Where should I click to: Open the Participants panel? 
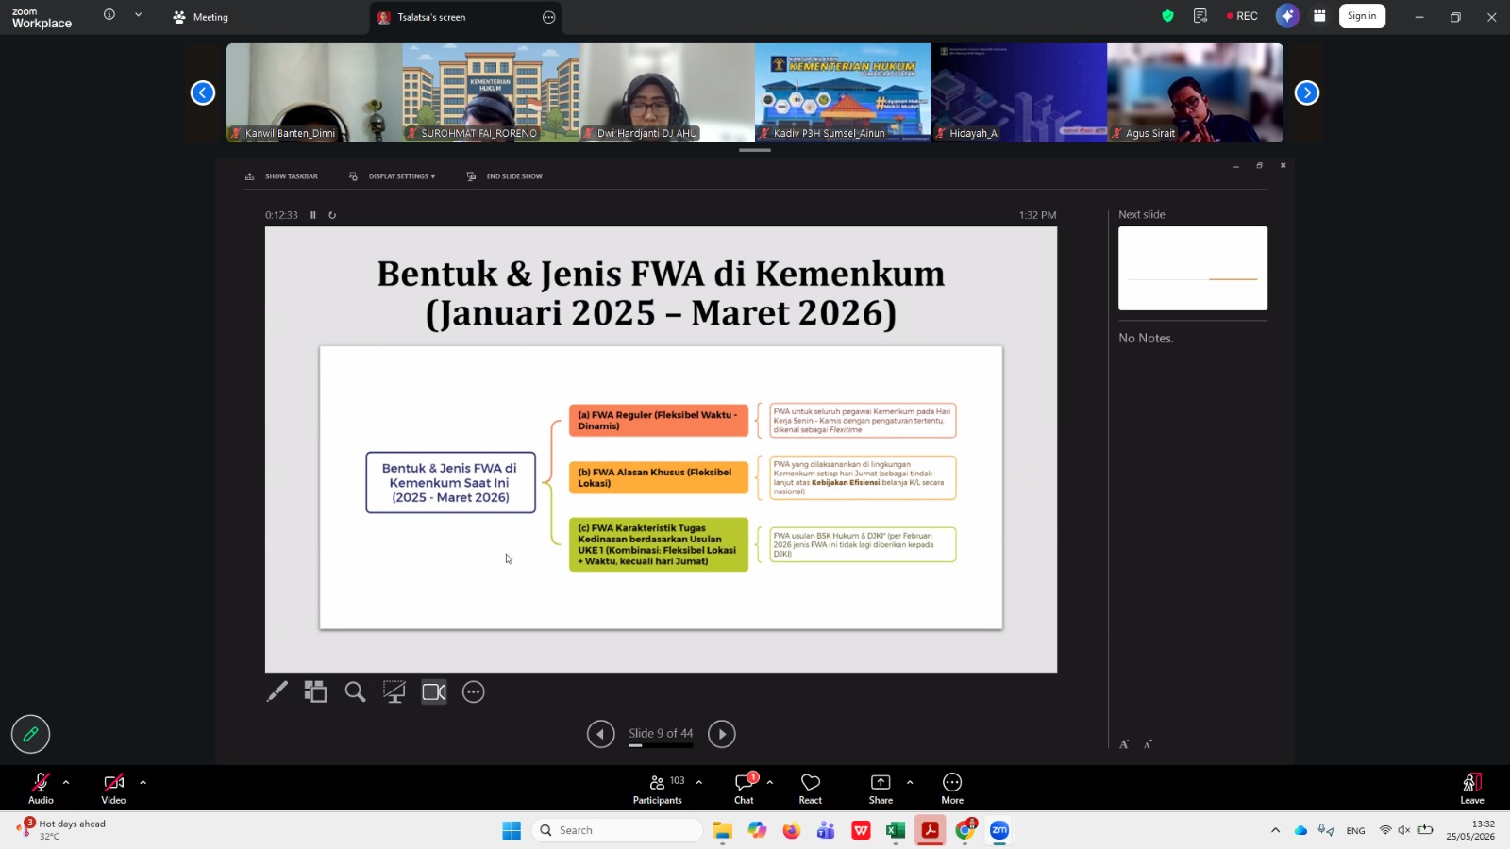(x=658, y=788)
